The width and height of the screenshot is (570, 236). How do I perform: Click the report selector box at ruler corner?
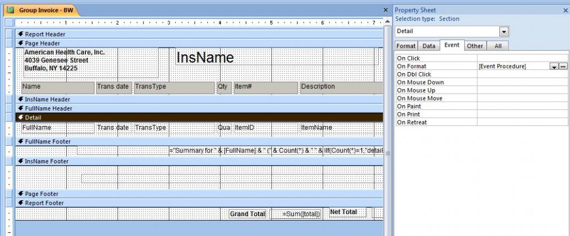[x=8, y=23]
